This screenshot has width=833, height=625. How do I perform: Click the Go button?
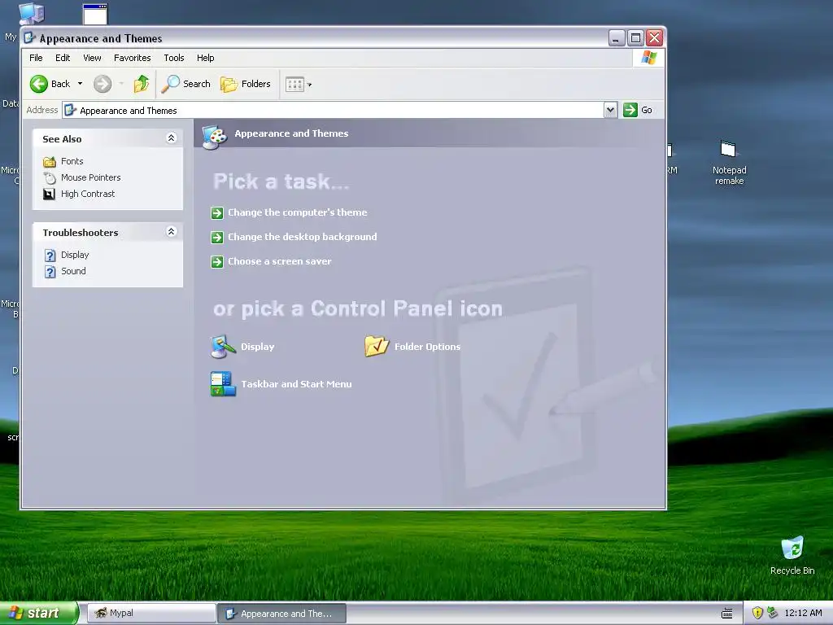[638, 110]
